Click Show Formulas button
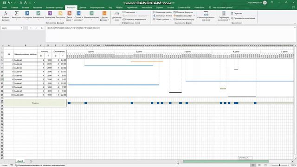The image size is (297, 167). pos(183,12)
